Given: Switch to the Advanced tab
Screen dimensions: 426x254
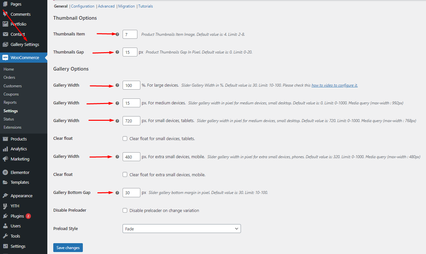Looking at the screenshot, I should [106, 6].
